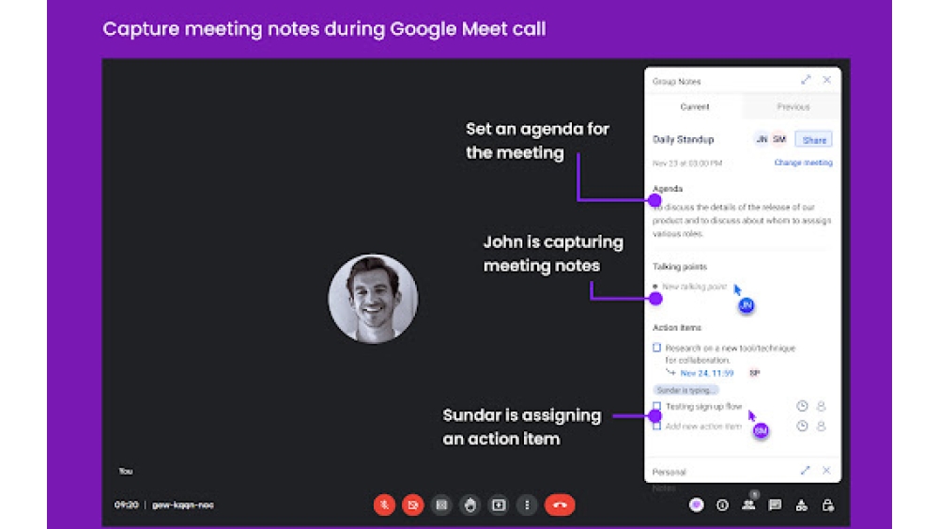Screen dimensions: 939x529
Task: Click the Change meeting link
Action: [803, 163]
